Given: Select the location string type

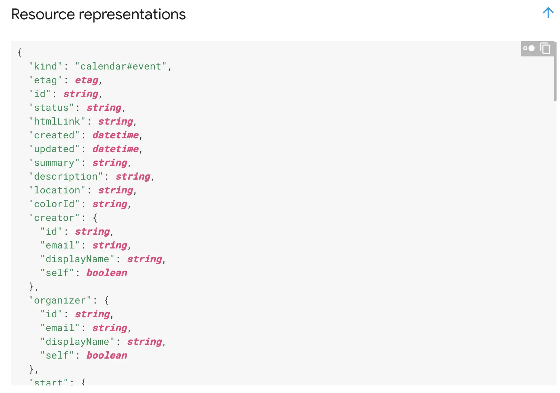Looking at the screenshot, I should click(x=115, y=190).
